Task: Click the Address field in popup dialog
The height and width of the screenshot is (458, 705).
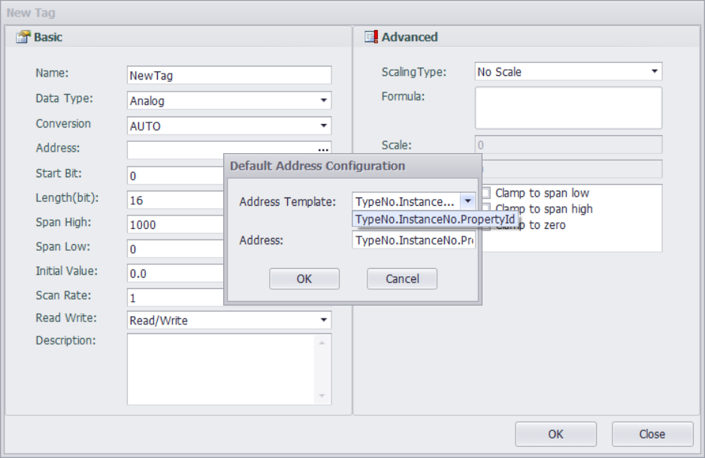Action: point(413,240)
